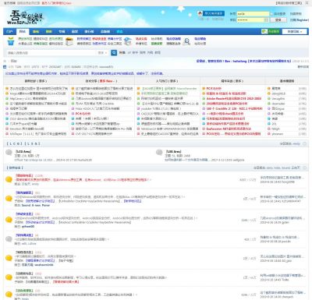
Task: Click the blue magnifier search button
Action: (114, 53)
